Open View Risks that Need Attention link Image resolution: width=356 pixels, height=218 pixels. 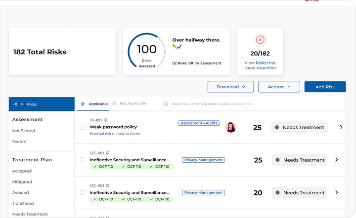[260, 65]
